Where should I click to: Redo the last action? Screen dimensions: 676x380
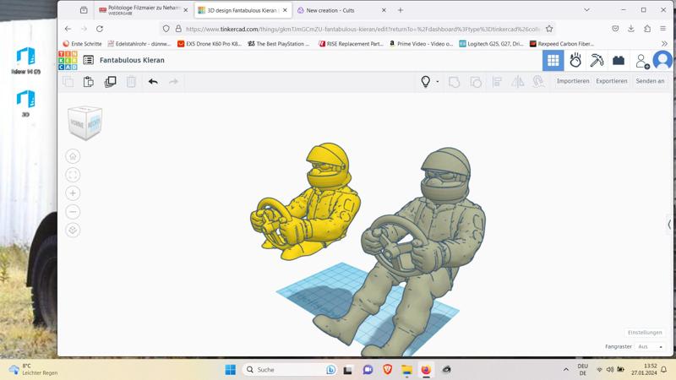(173, 81)
